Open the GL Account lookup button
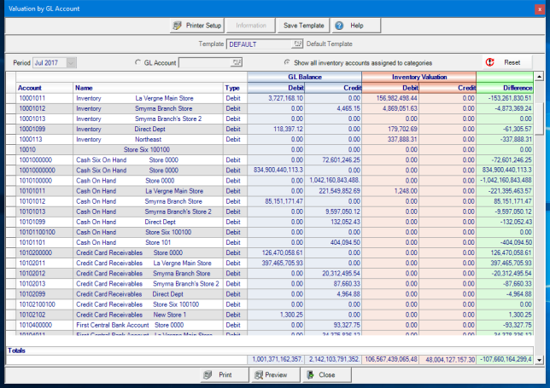This screenshot has width=550, height=388. [236, 62]
